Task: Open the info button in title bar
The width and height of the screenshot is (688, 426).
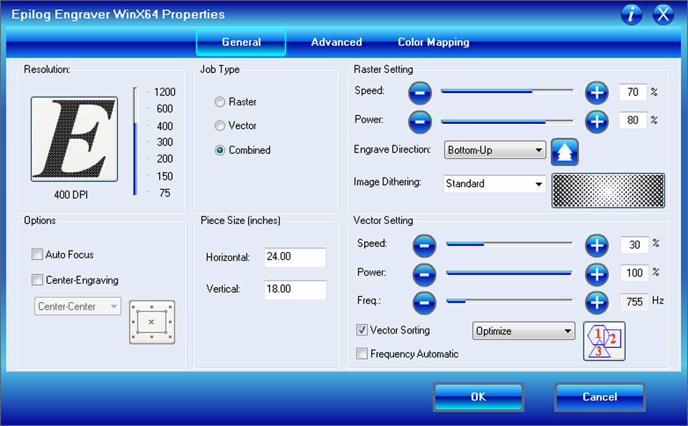Action: click(631, 14)
